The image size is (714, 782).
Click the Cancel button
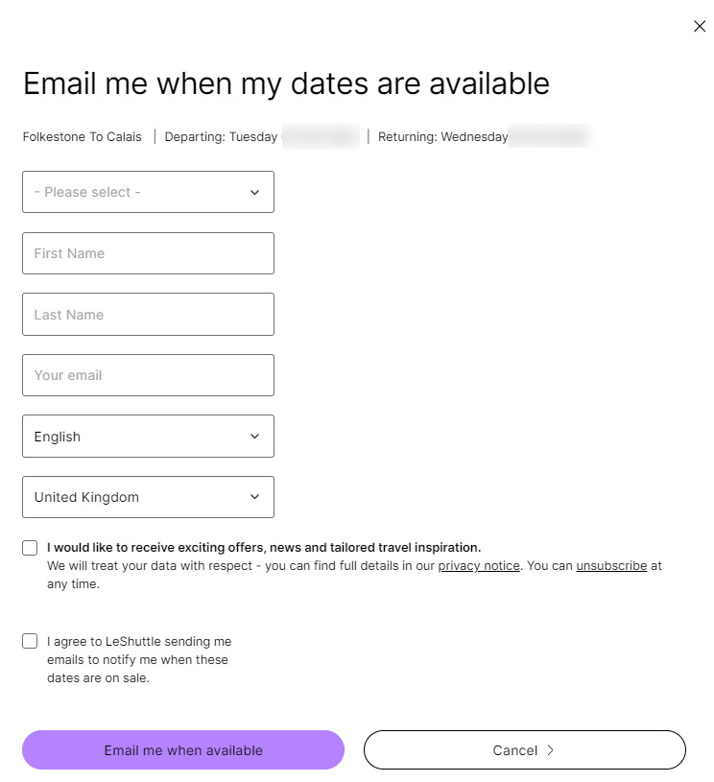(x=524, y=750)
